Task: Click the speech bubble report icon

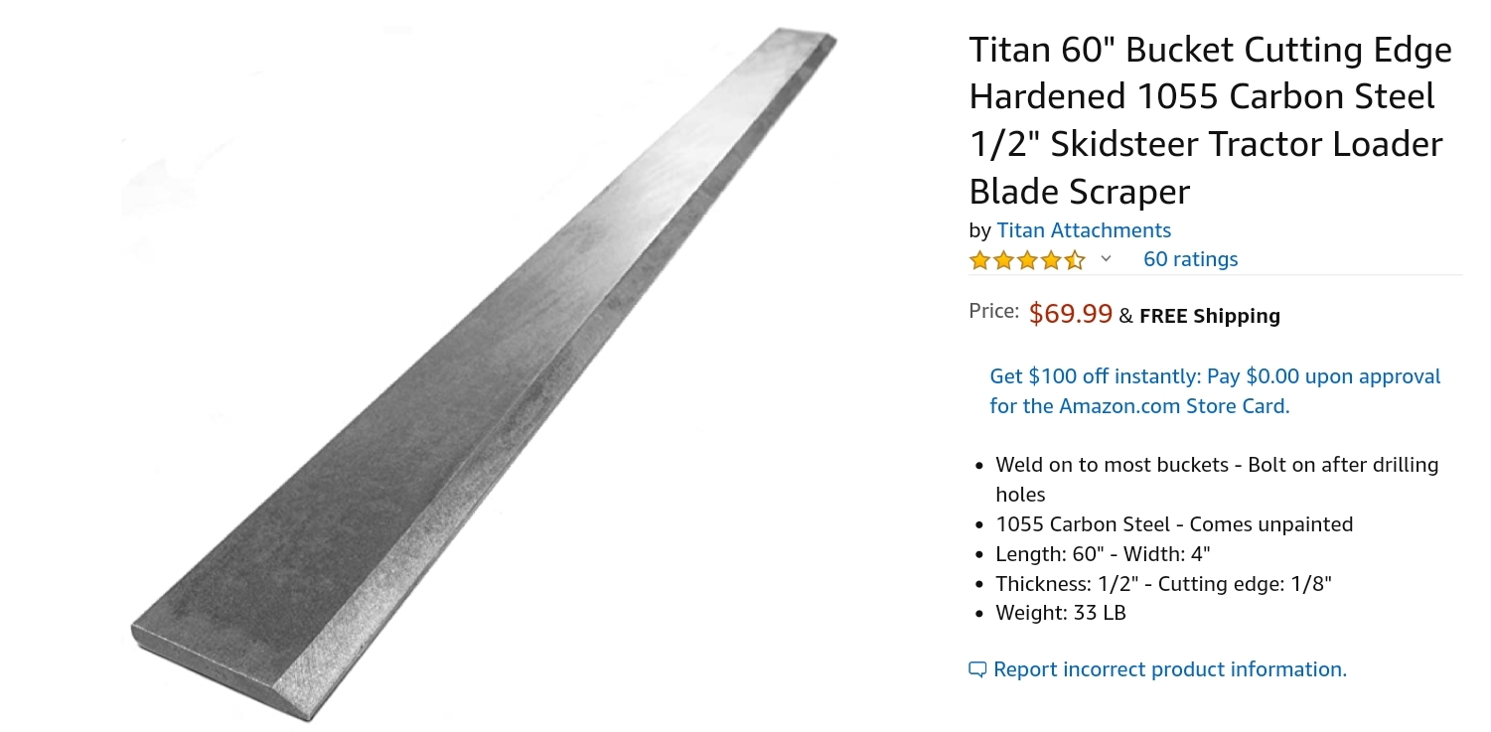Action: tap(977, 670)
